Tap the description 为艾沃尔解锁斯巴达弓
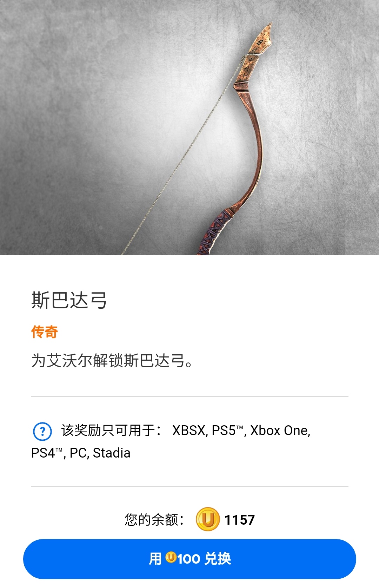The width and height of the screenshot is (379, 584). pos(112,361)
